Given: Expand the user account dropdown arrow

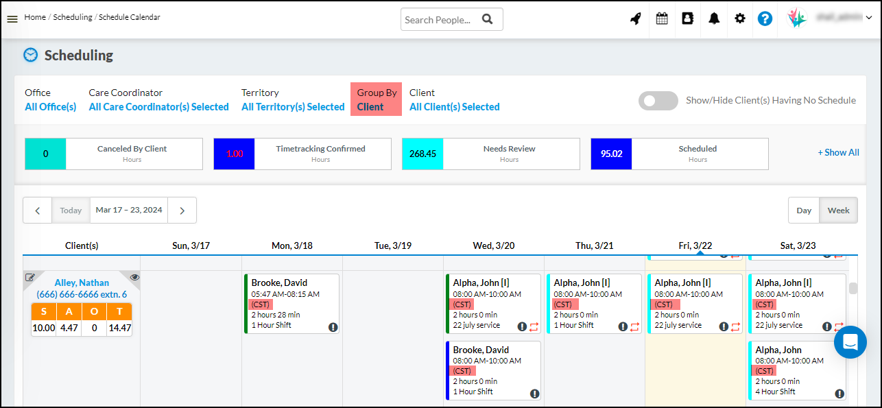Looking at the screenshot, I should tap(868, 19).
